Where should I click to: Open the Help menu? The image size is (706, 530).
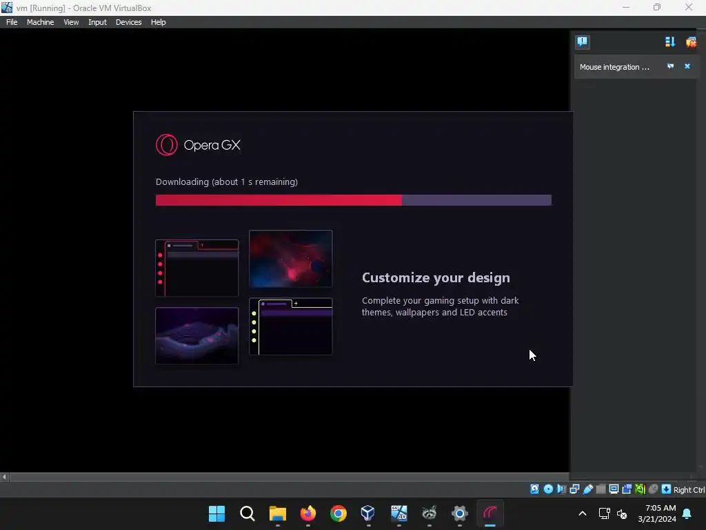point(158,22)
